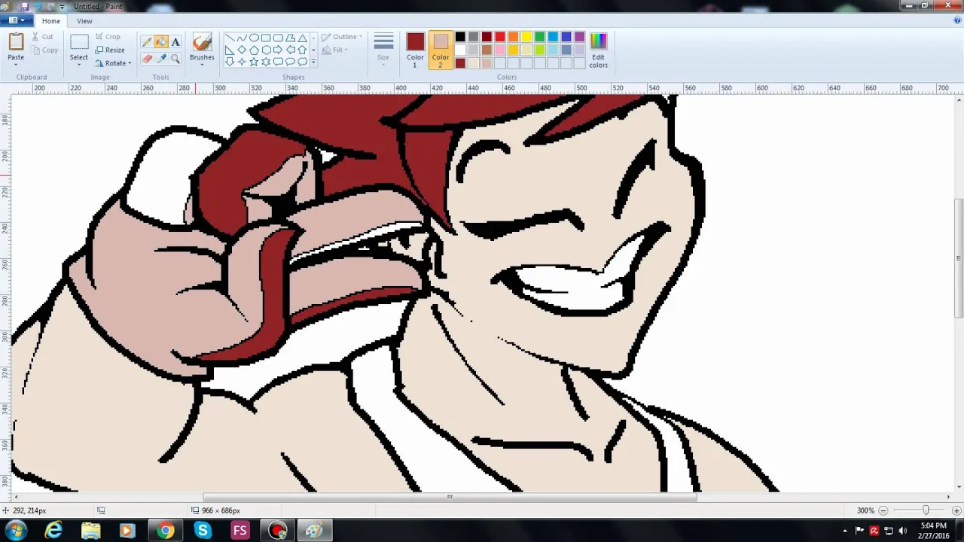Click the Crop button
Screen dimensions: 964x542
coord(108,37)
